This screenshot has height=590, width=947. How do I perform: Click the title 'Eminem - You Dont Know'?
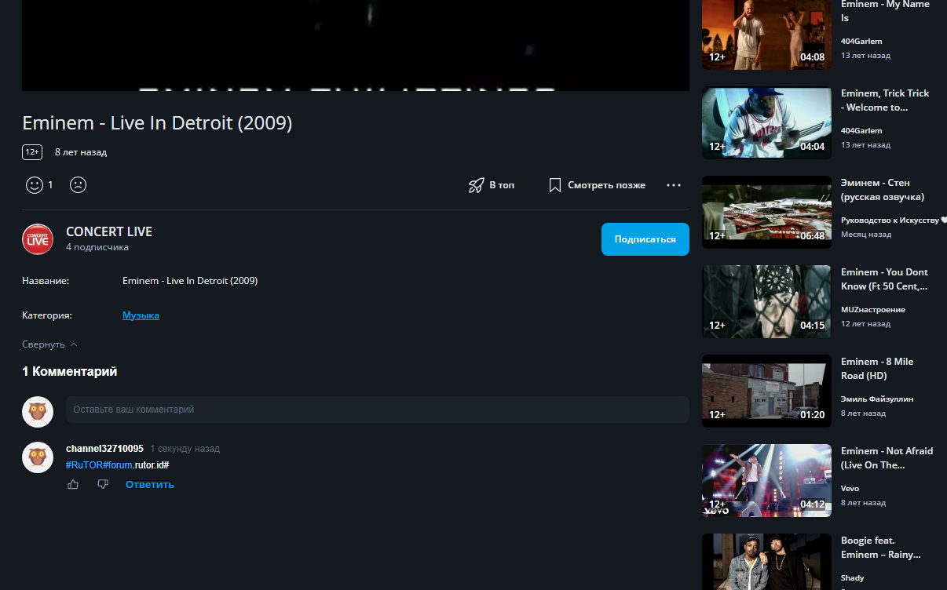884,279
